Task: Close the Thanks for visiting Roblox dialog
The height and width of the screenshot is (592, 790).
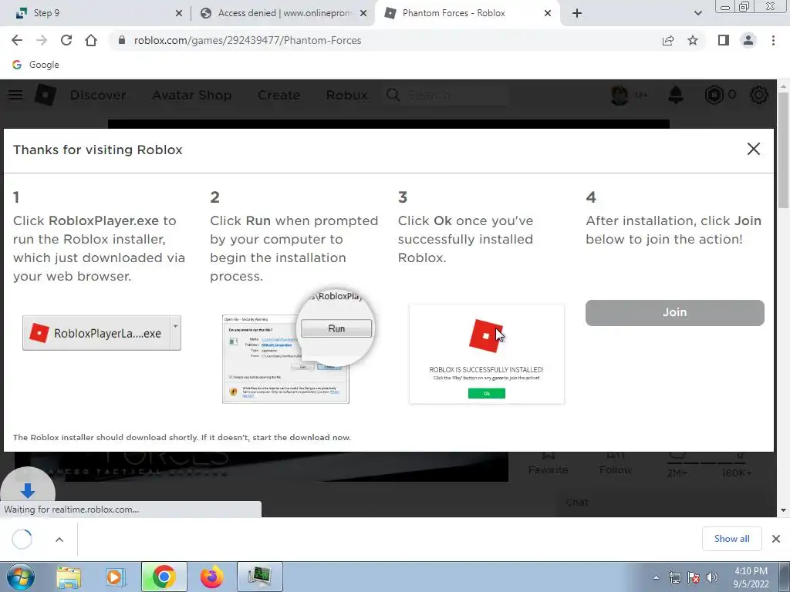Action: (754, 149)
